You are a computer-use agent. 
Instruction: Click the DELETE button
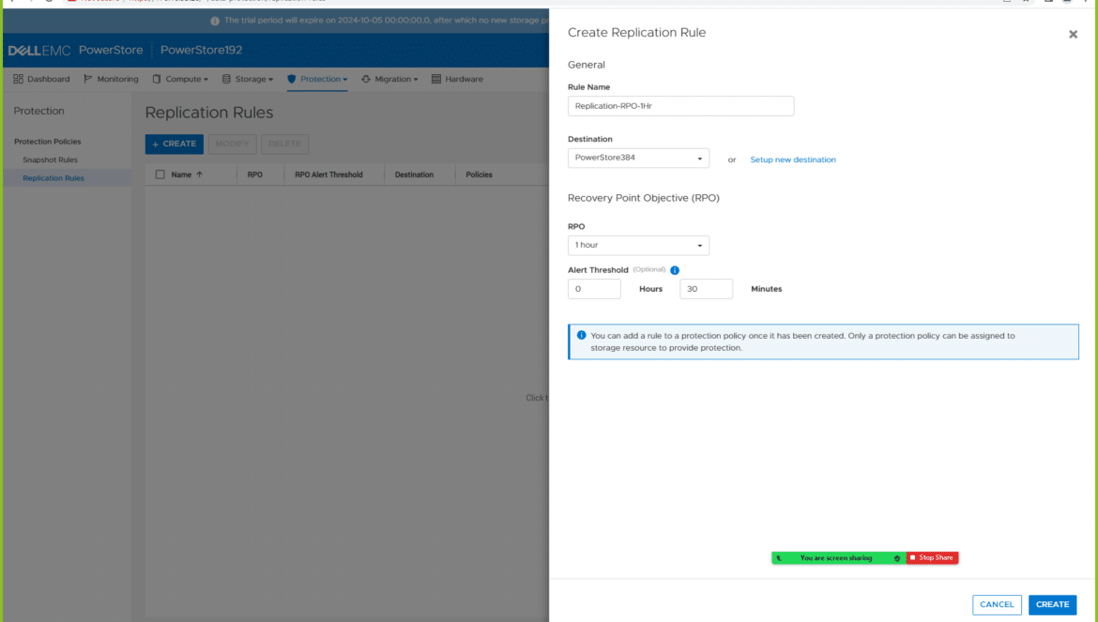(x=285, y=144)
